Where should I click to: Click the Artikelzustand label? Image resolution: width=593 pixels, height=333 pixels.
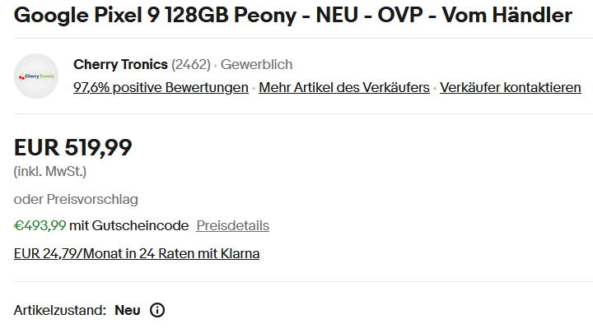pyautogui.click(x=60, y=310)
